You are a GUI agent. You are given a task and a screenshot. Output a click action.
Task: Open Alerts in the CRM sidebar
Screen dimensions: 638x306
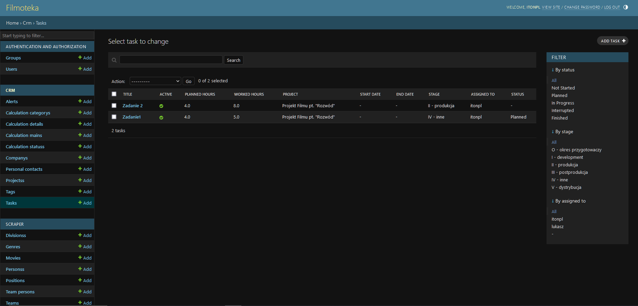coord(12,101)
